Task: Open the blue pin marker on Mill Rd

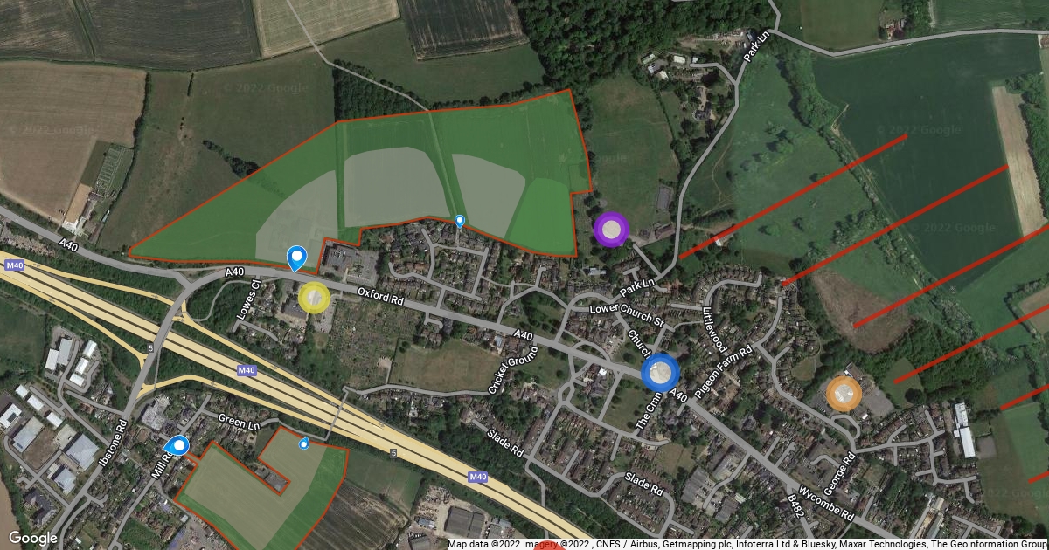Action: tap(177, 447)
